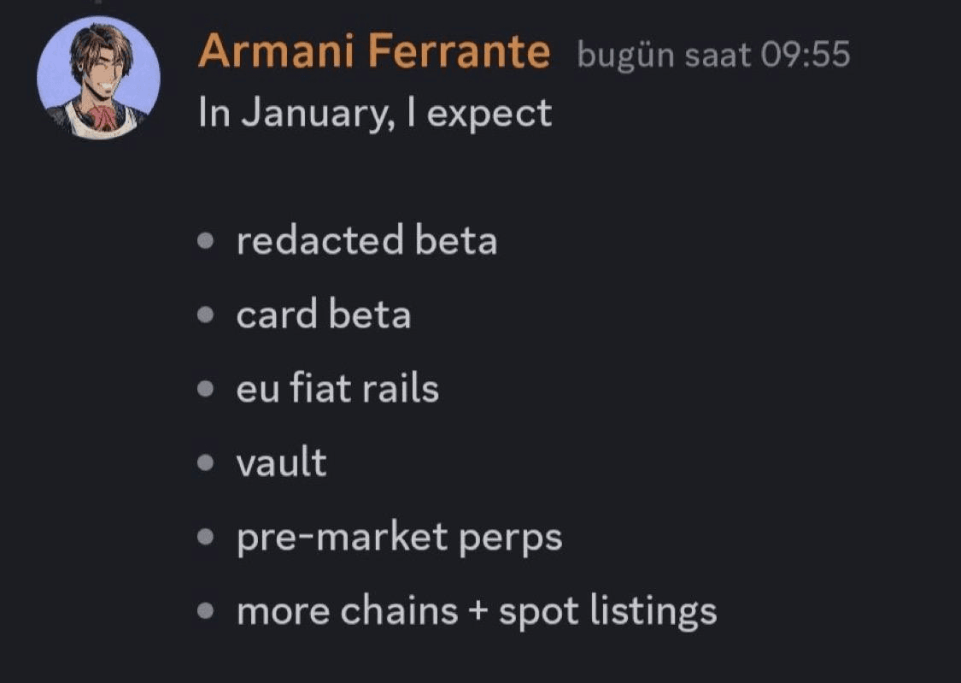The image size is (961, 683).
Task: Click the redacted beta list item
Action: tap(367, 240)
